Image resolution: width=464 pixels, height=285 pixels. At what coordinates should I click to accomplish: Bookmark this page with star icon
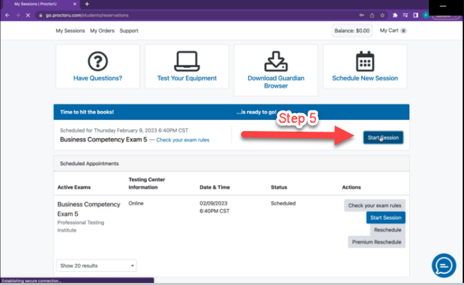click(x=382, y=15)
